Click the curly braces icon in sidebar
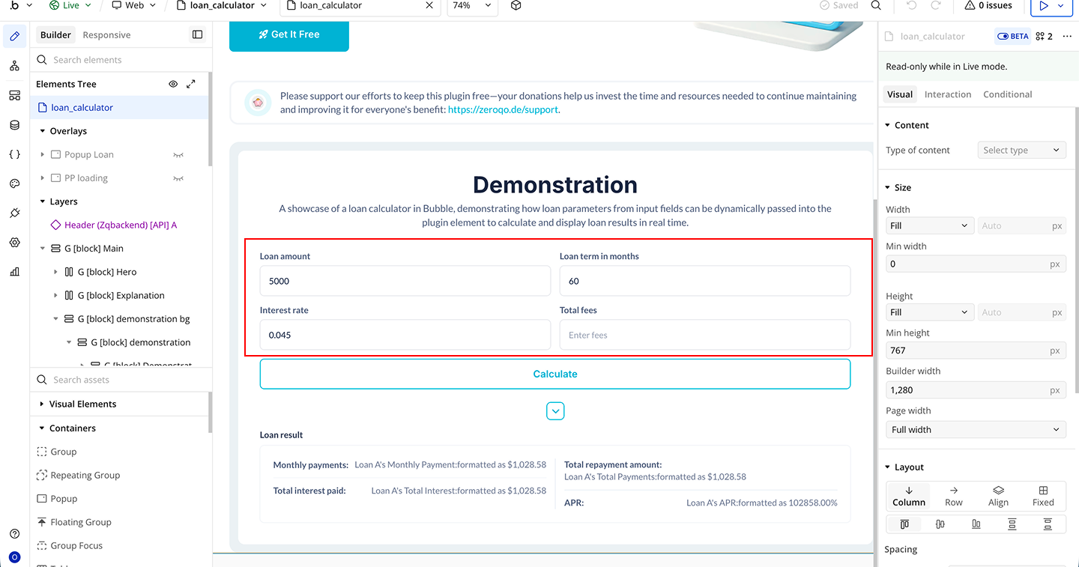 click(x=15, y=154)
